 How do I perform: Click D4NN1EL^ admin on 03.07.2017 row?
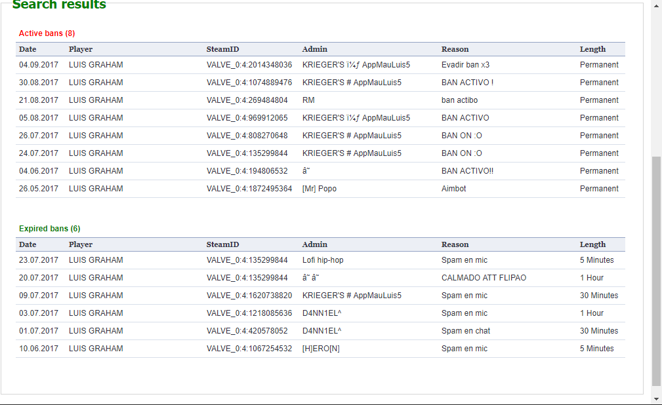coord(321,313)
